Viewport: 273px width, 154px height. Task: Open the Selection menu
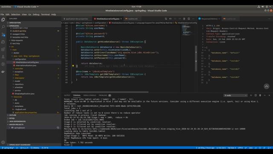click(16, 15)
